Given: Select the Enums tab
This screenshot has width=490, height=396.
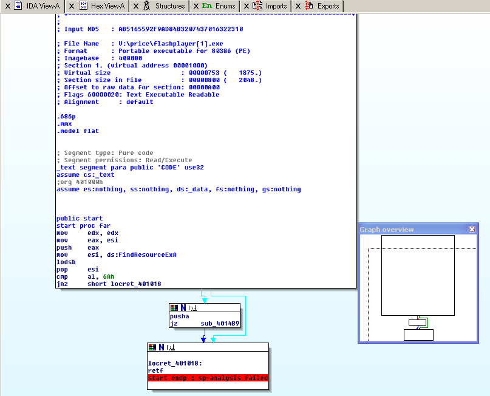Looking at the screenshot, I should pyautogui.click(x=225, y=6).
